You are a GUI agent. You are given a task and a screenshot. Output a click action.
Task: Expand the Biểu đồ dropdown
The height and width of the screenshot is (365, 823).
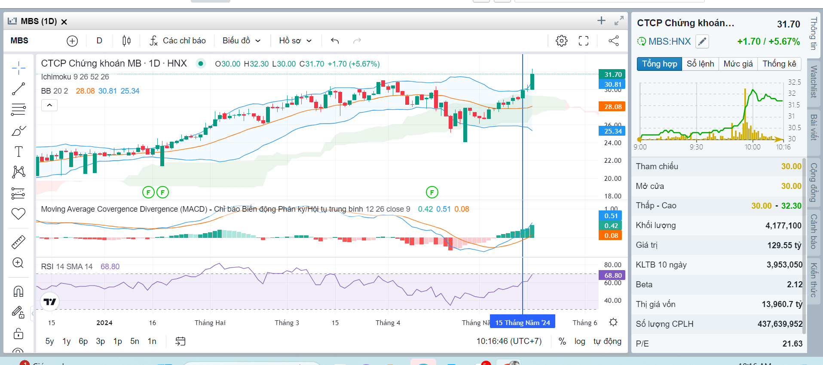click(x=242, y=41)
